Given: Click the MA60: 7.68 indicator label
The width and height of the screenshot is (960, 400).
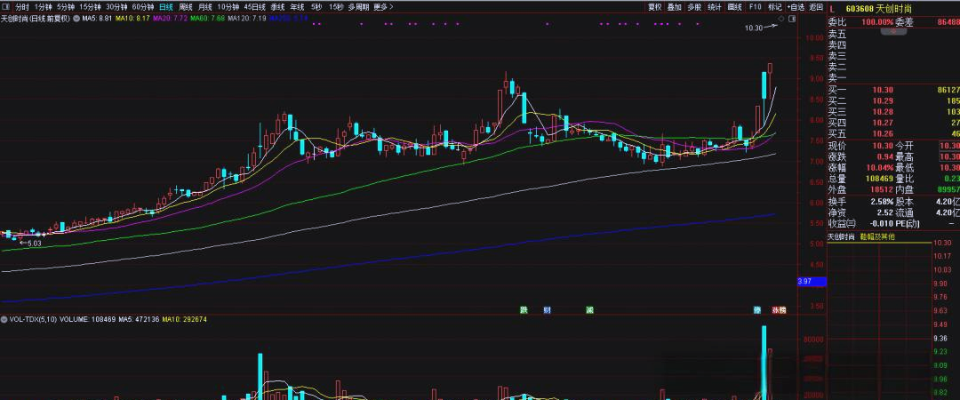Looking at the screenshot, I should (x=207, y=19).
